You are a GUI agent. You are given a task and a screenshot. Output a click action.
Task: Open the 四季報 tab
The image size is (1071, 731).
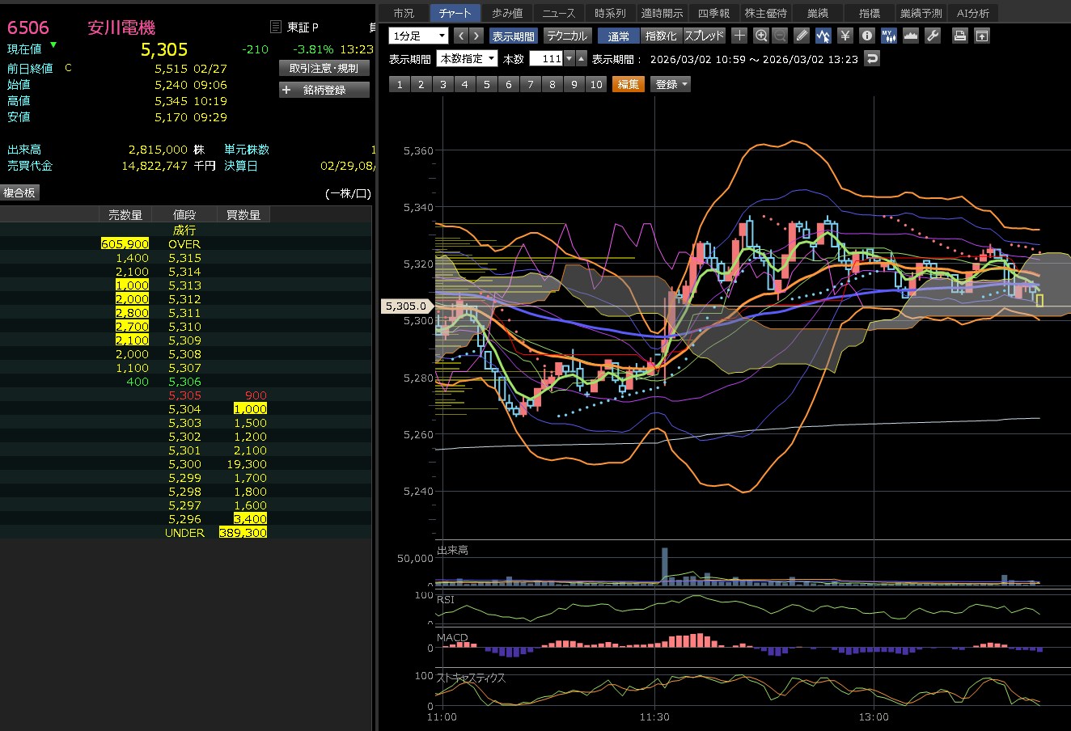click(713, 13)
